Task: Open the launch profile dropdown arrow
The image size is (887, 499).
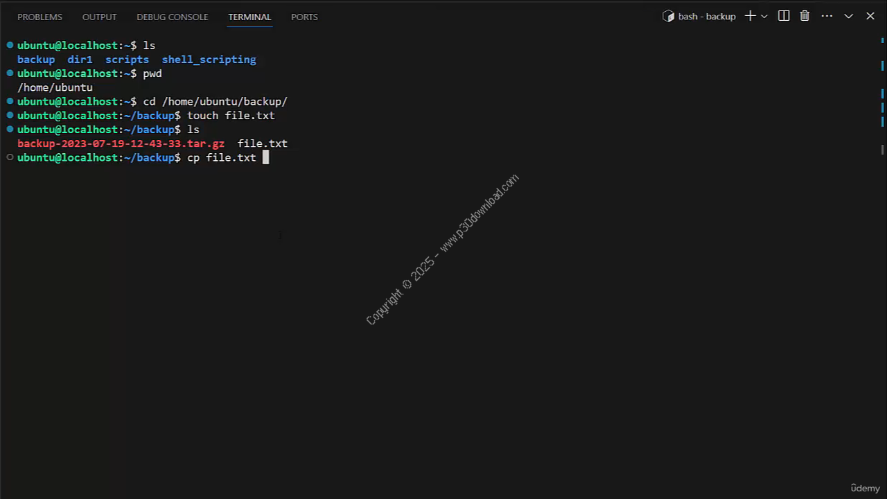Action: click(764, 16)
